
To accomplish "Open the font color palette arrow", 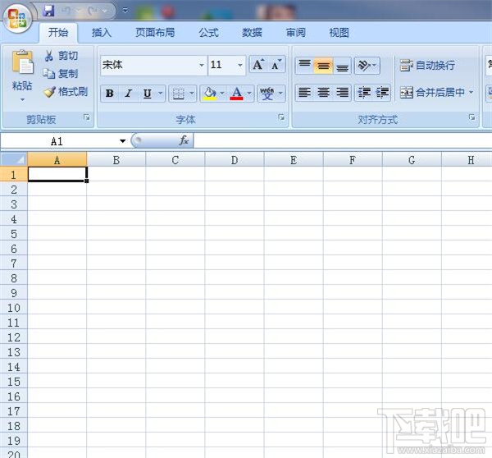I will tap(249, 94).
